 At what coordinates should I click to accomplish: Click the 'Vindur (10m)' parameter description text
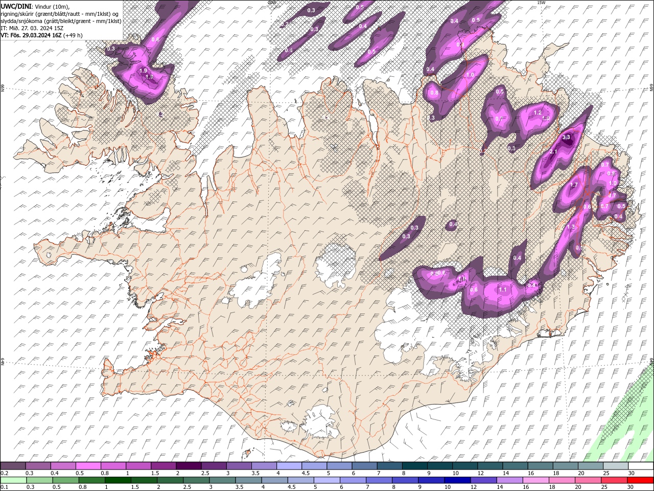pyautogui.click(x=52, y=6)
